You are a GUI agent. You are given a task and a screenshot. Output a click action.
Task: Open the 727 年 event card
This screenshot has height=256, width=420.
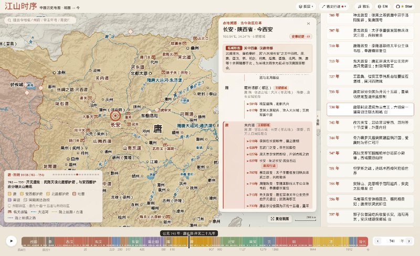point(370,79)
